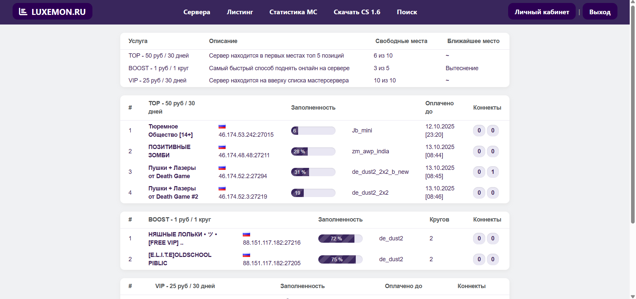
Task: Click the flag icon above 88.151.117.182:27216
Action: click(x=246, y=234)
